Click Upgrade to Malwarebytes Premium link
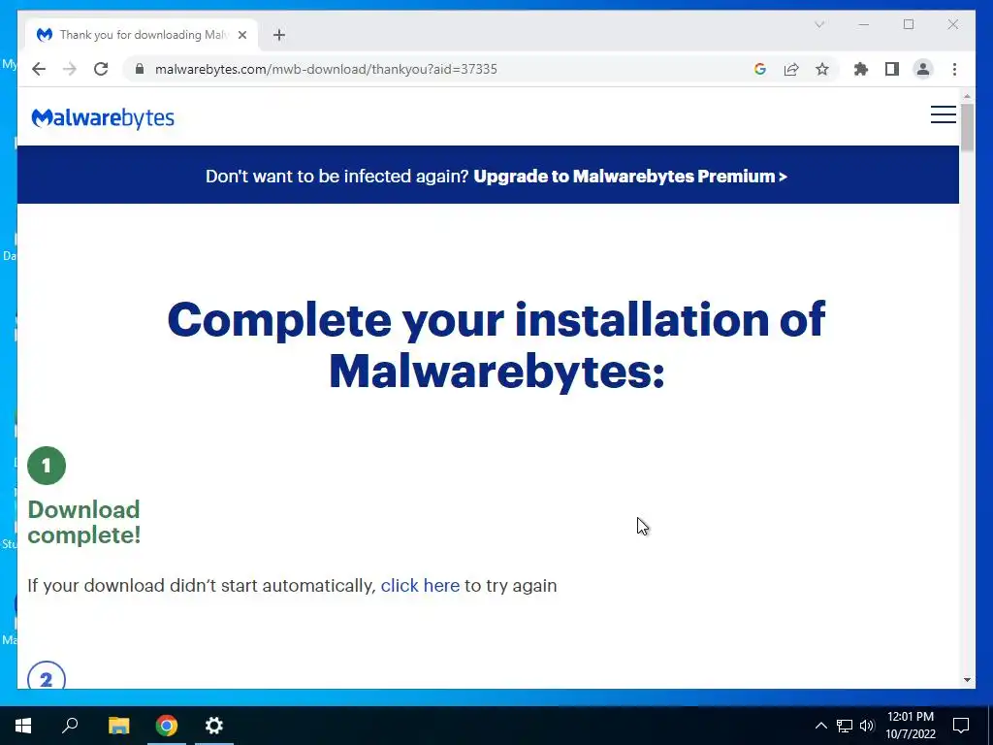Image resolution: width=993 pixels, height=745 pixels. [630, 177]
